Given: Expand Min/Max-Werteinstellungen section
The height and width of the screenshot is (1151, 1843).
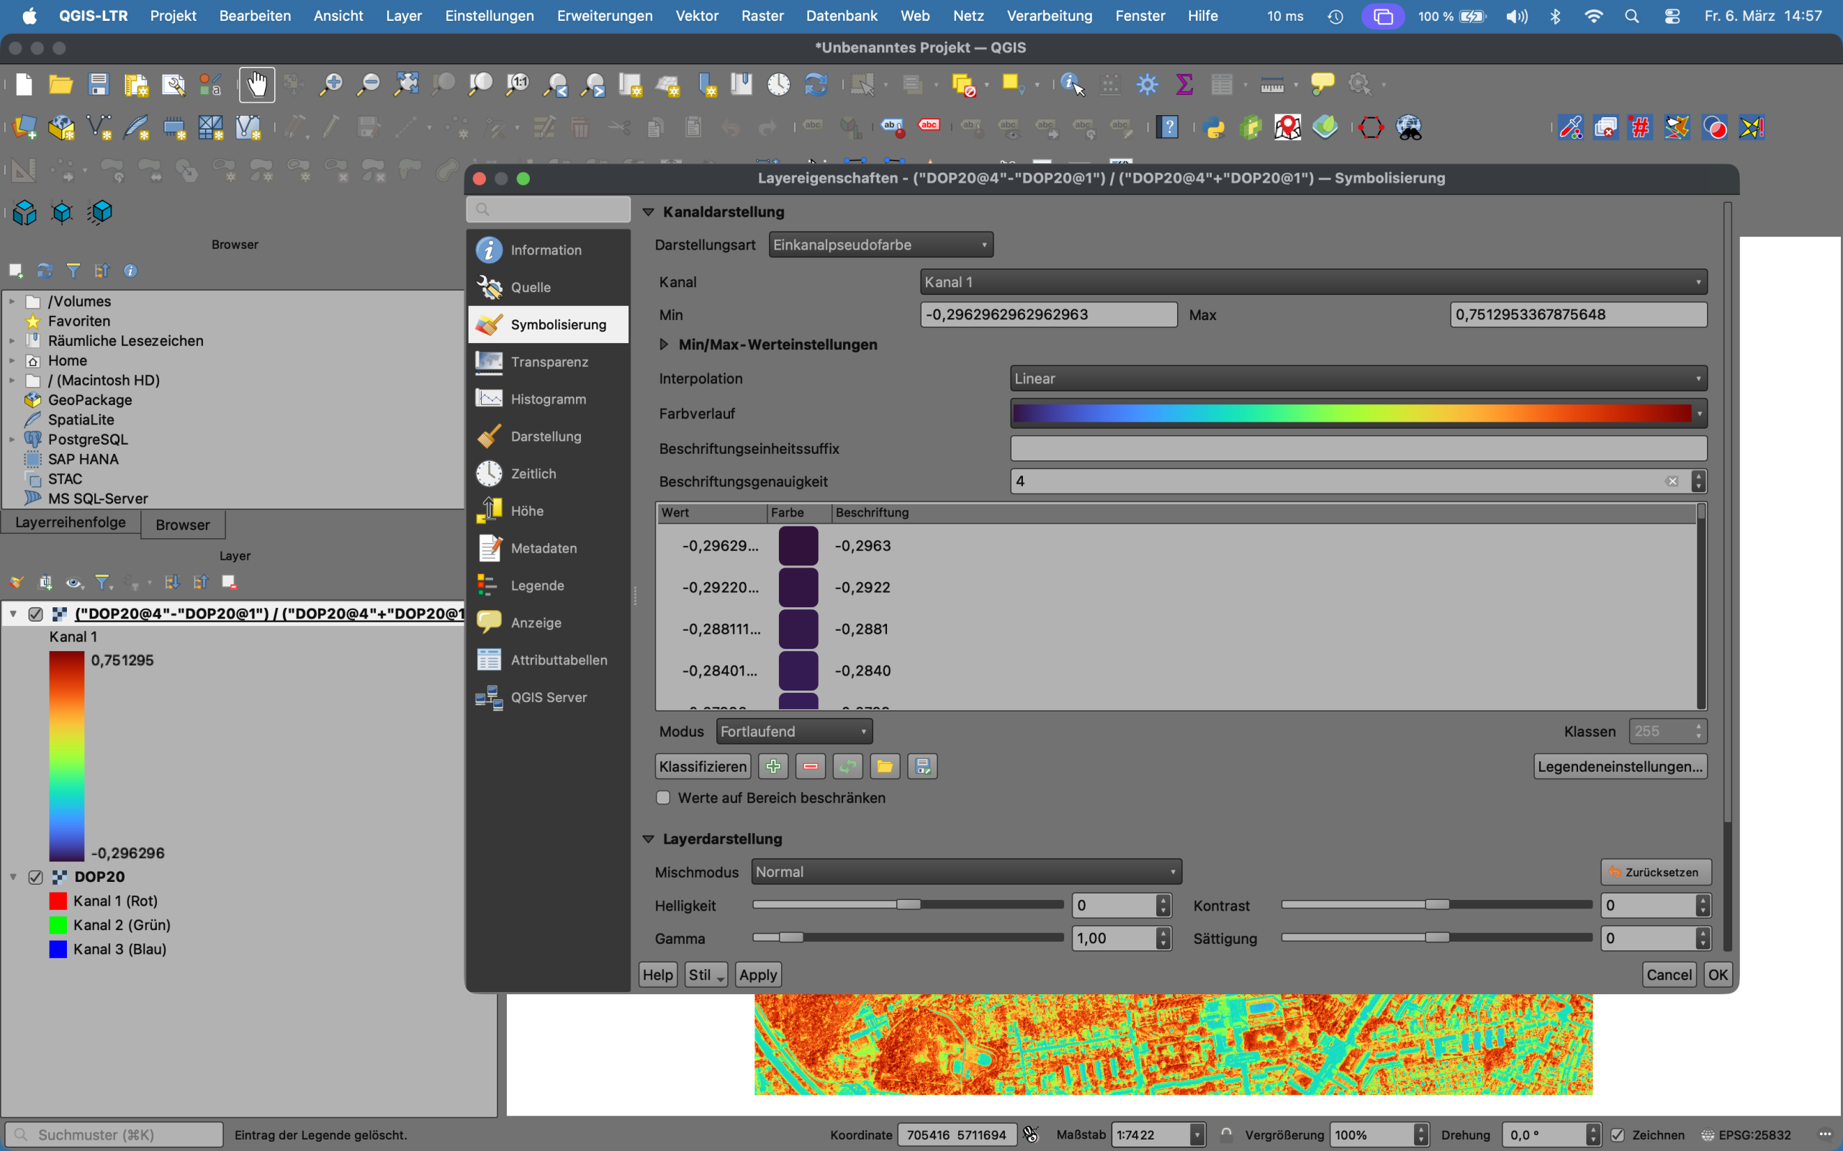Looking at the screenshot, I should click(x=664, y=345).
